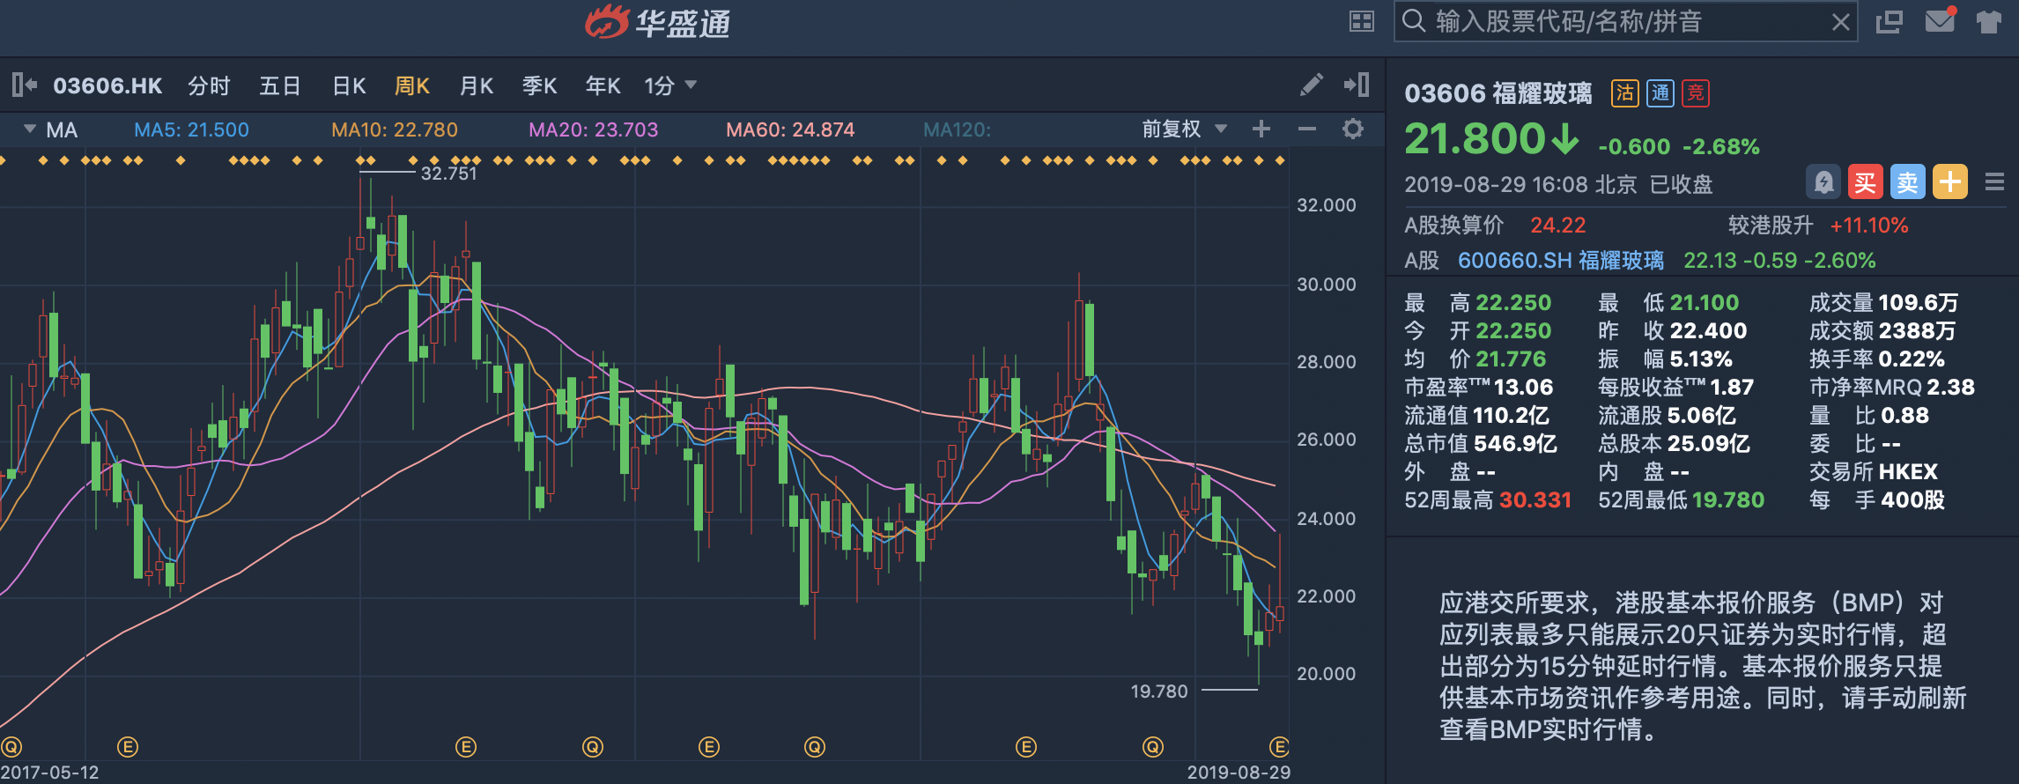Image resolution: width=2019 pixels, height=784 pixels.
Task: Expand chart with the right panel toggle icon
Action: 1357,85
